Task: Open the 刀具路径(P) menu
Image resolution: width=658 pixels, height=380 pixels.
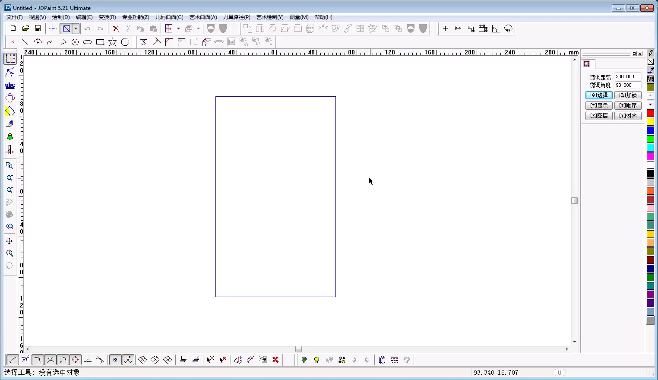Action: [x=237, y=17]
